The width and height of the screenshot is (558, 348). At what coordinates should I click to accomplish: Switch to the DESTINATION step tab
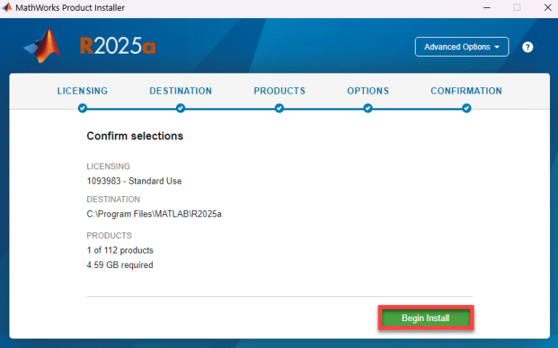point(180,91)
